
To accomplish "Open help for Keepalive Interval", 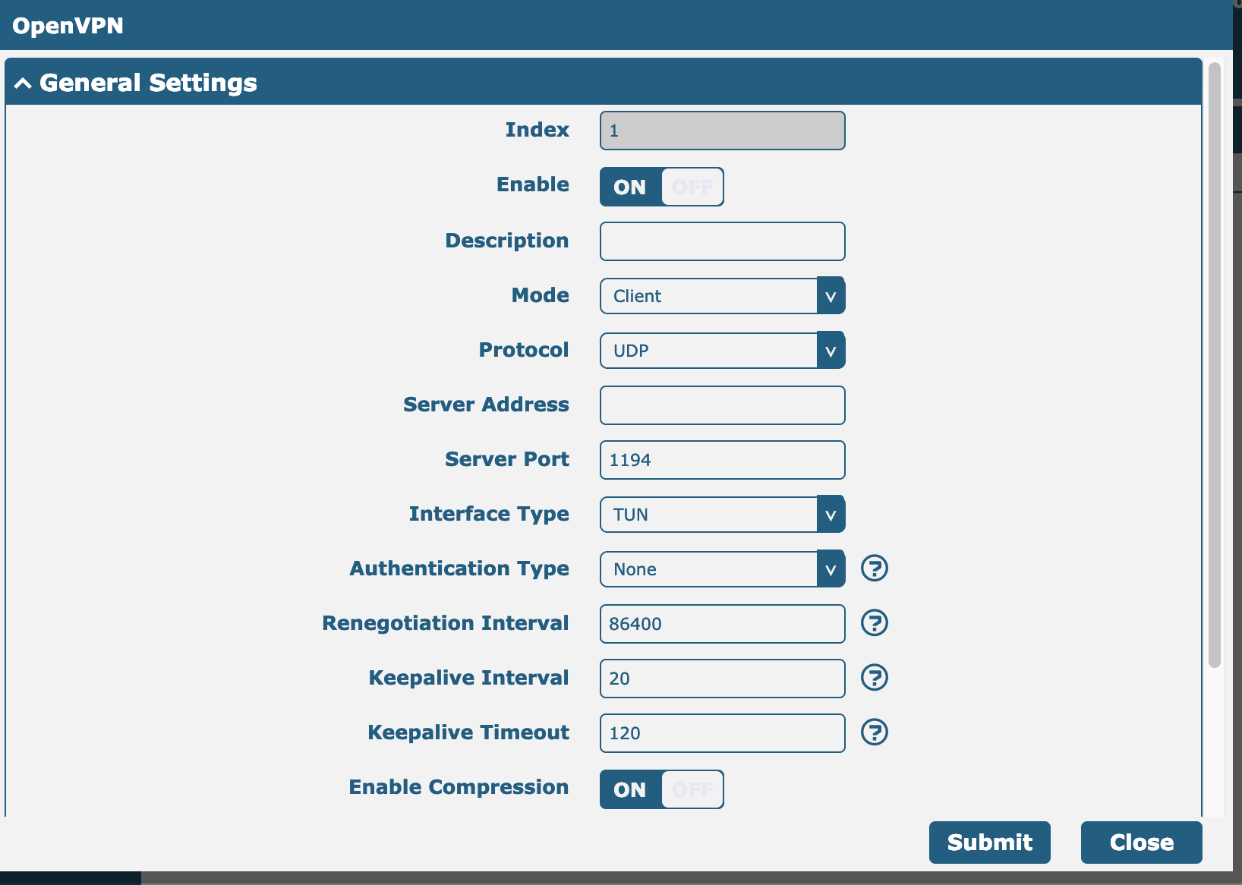I will click(x=875, y=677).
